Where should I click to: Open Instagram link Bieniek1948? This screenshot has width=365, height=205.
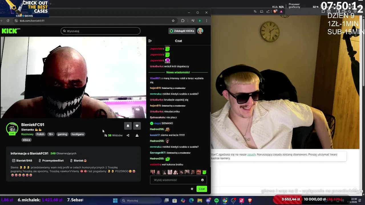22,161
